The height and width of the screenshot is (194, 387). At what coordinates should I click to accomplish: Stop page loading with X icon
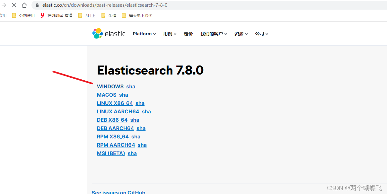click(x=14, y=5)
